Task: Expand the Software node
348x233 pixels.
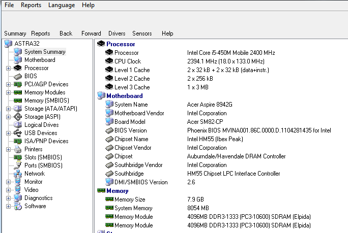Action: pos(8,207)
